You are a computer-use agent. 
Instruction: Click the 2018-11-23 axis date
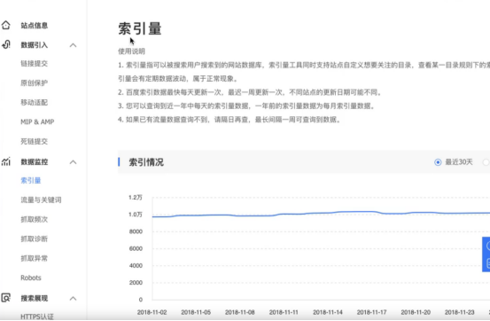click(459, 312)
